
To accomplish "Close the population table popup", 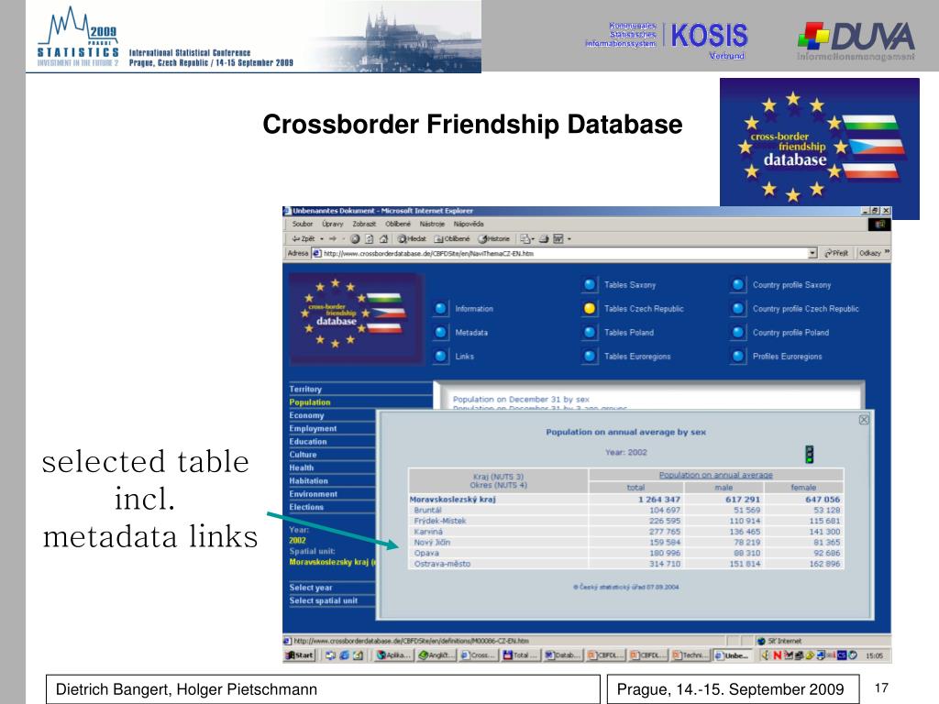I will click(864, 420).
